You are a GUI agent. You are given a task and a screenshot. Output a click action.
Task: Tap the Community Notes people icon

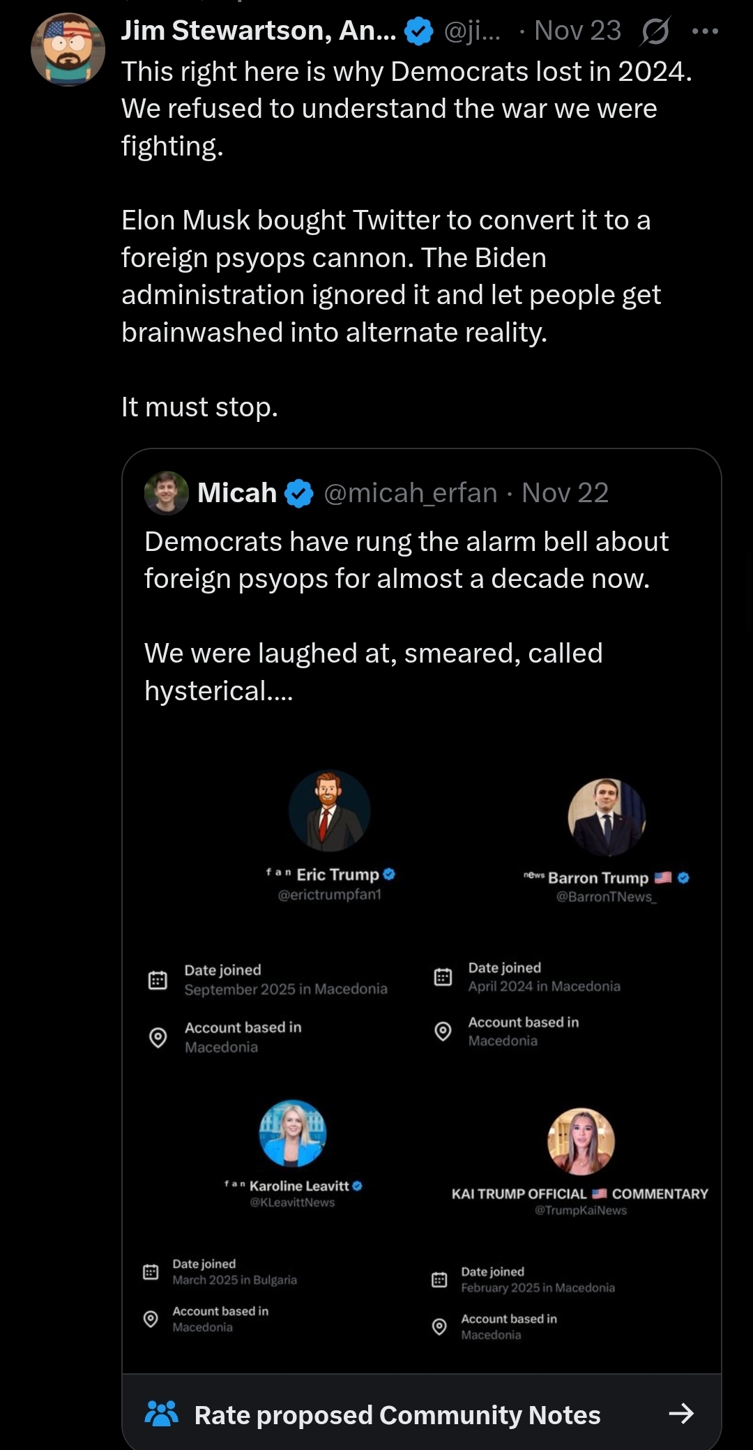point(161,1414)
